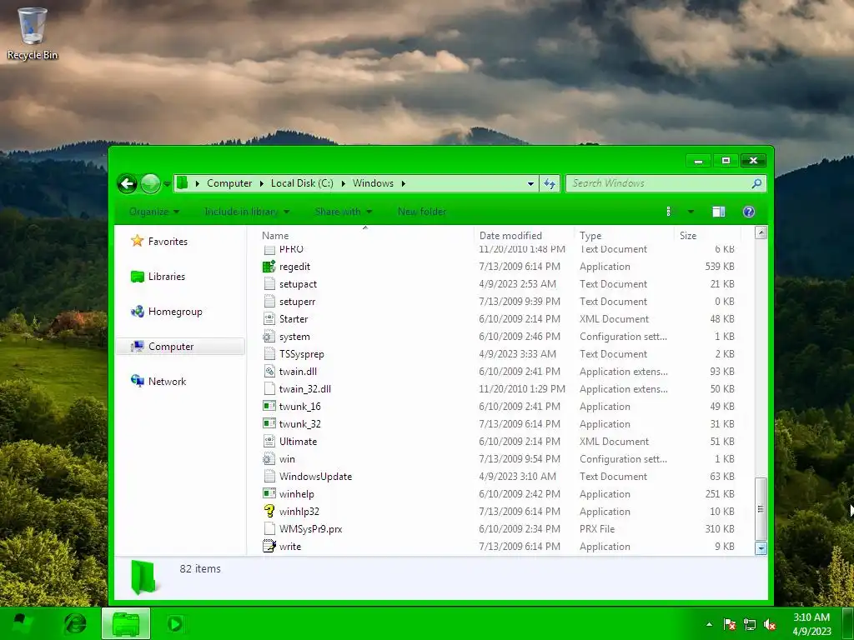
Task: Expand the arrow after Computer breadcrumb
Action: tap(262, 183)
